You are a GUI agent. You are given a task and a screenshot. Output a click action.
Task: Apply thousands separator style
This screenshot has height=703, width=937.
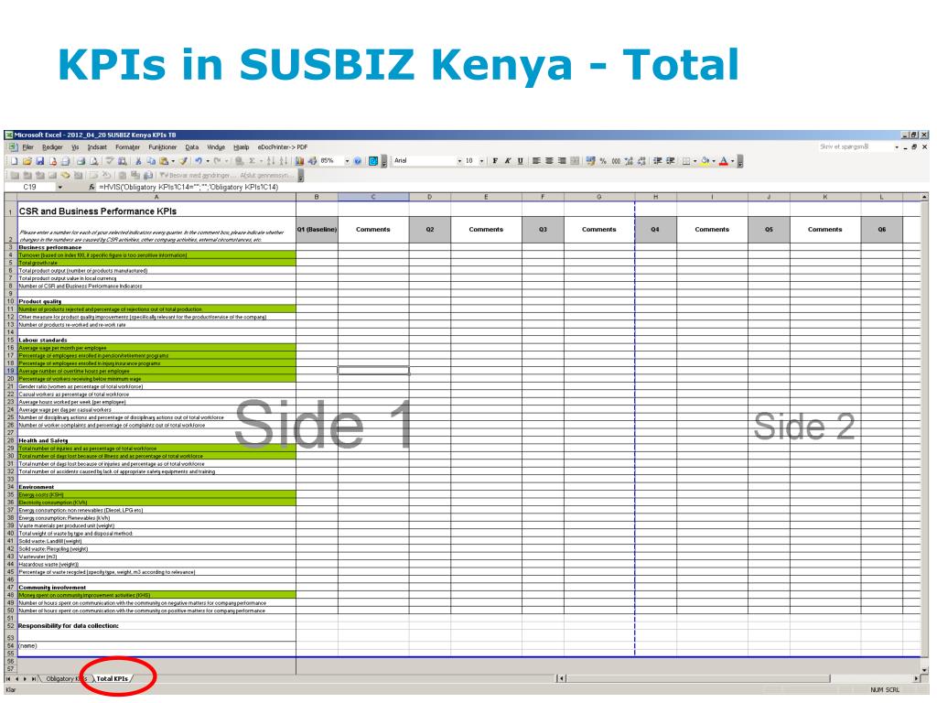point(616,161)
